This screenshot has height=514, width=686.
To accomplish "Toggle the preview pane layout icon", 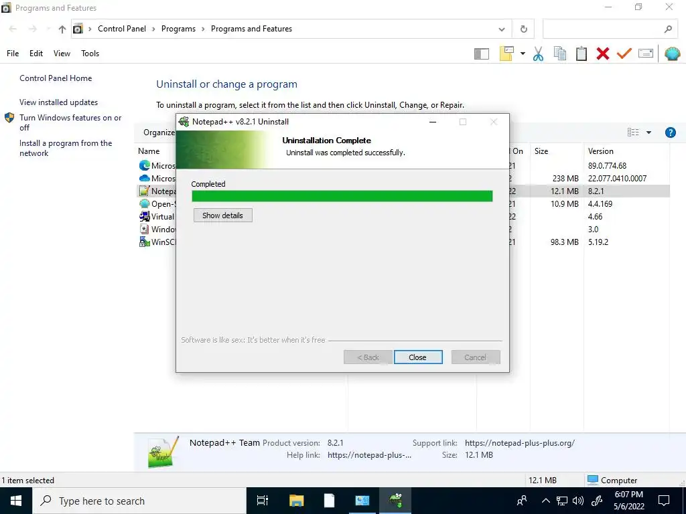I will coord(481,54).
